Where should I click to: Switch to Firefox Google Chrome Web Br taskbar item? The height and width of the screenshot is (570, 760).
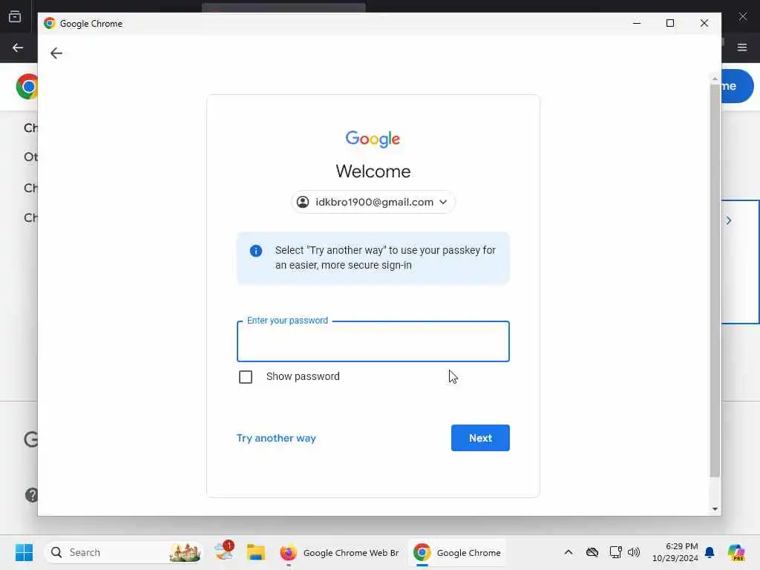tap(338, 552)
